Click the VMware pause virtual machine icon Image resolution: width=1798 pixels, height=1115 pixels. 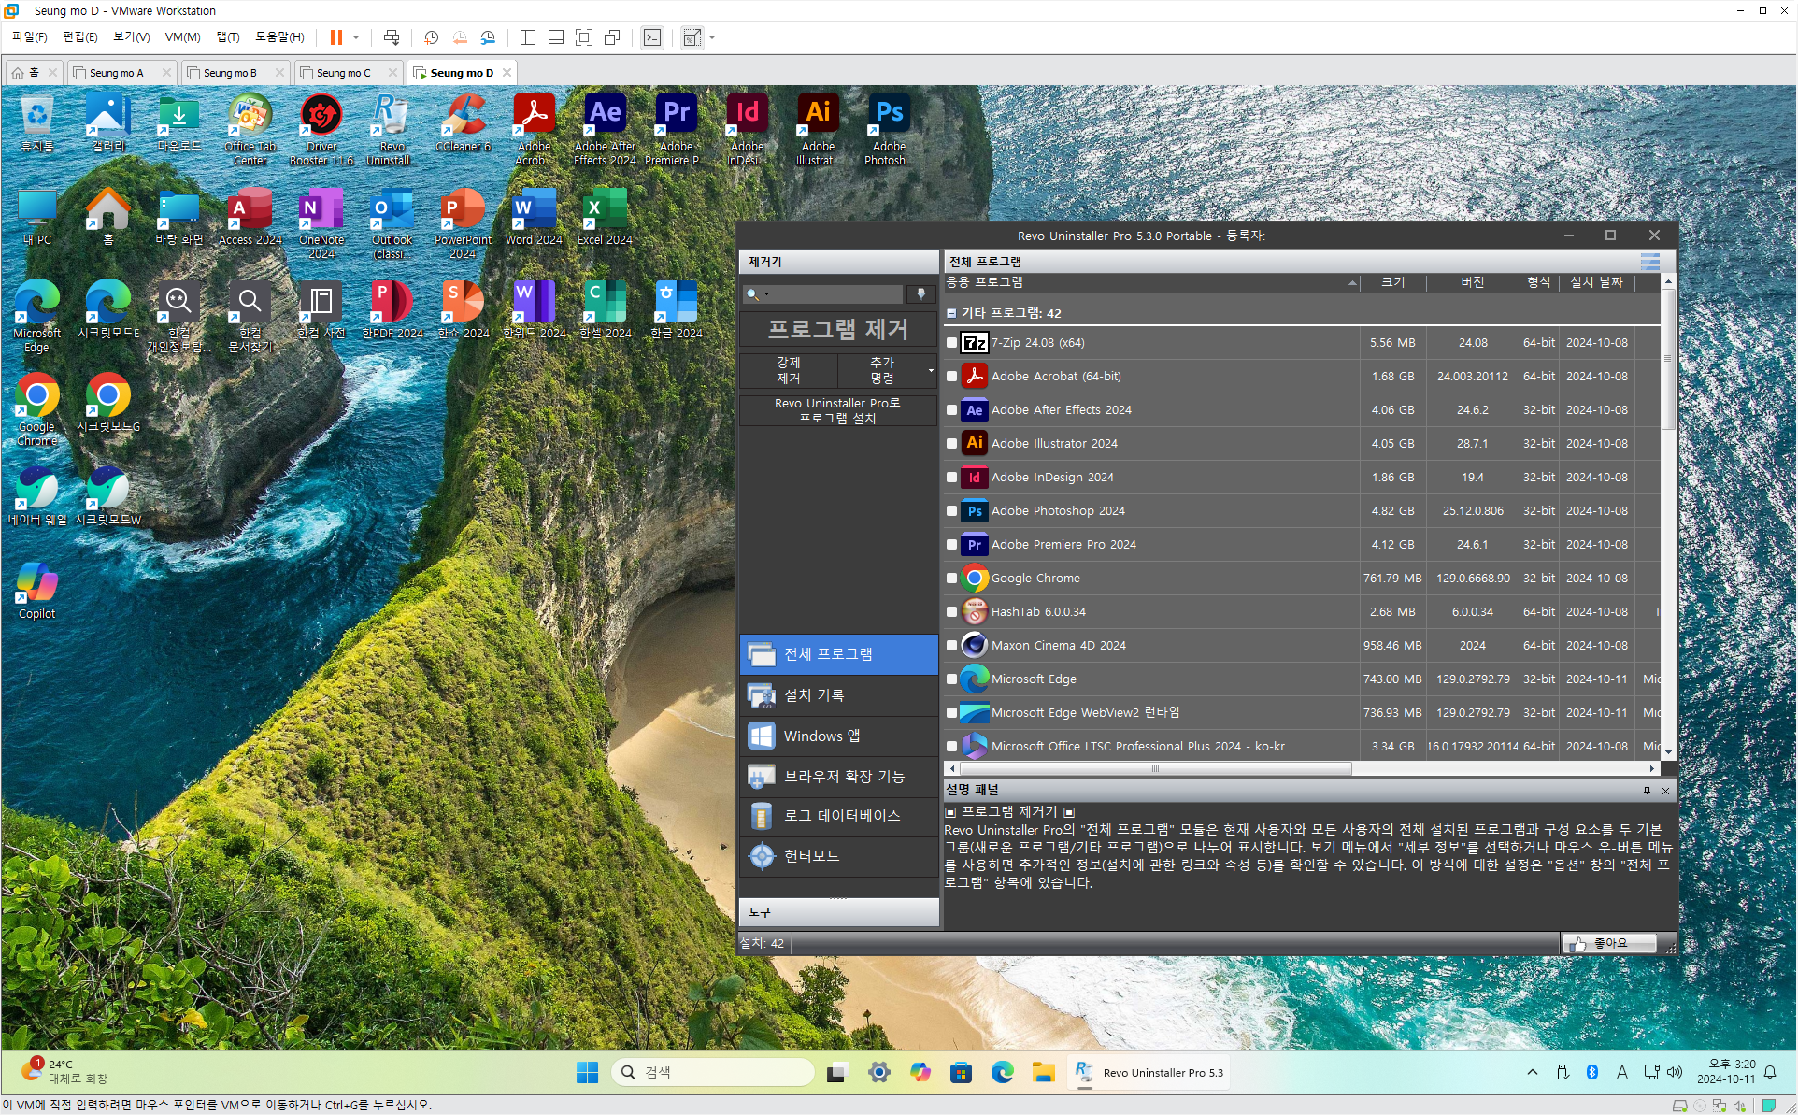coord(335,37)
